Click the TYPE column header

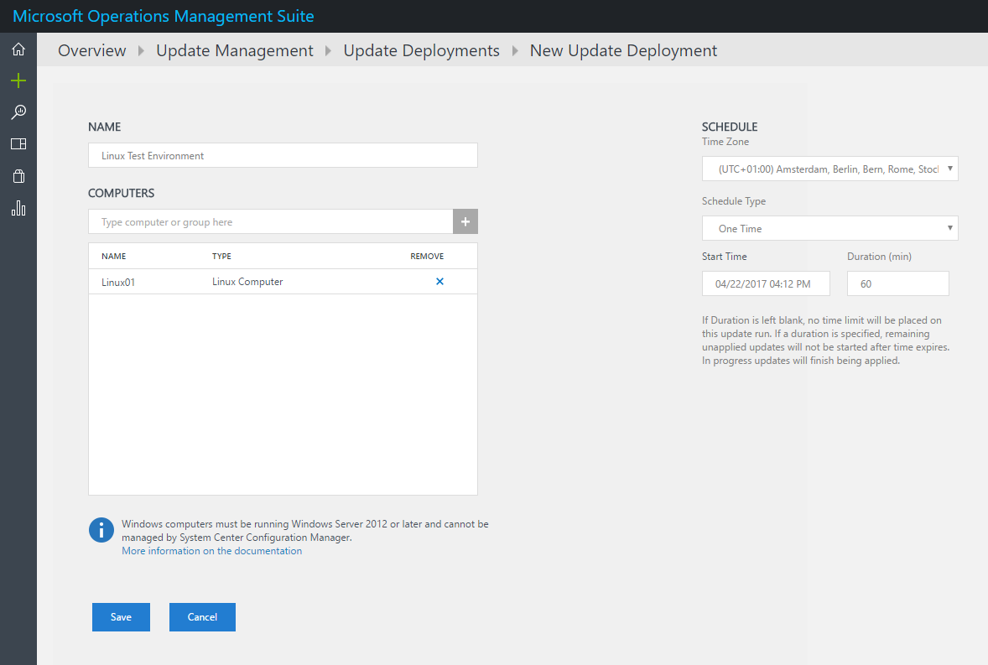[x=221, y=257]
